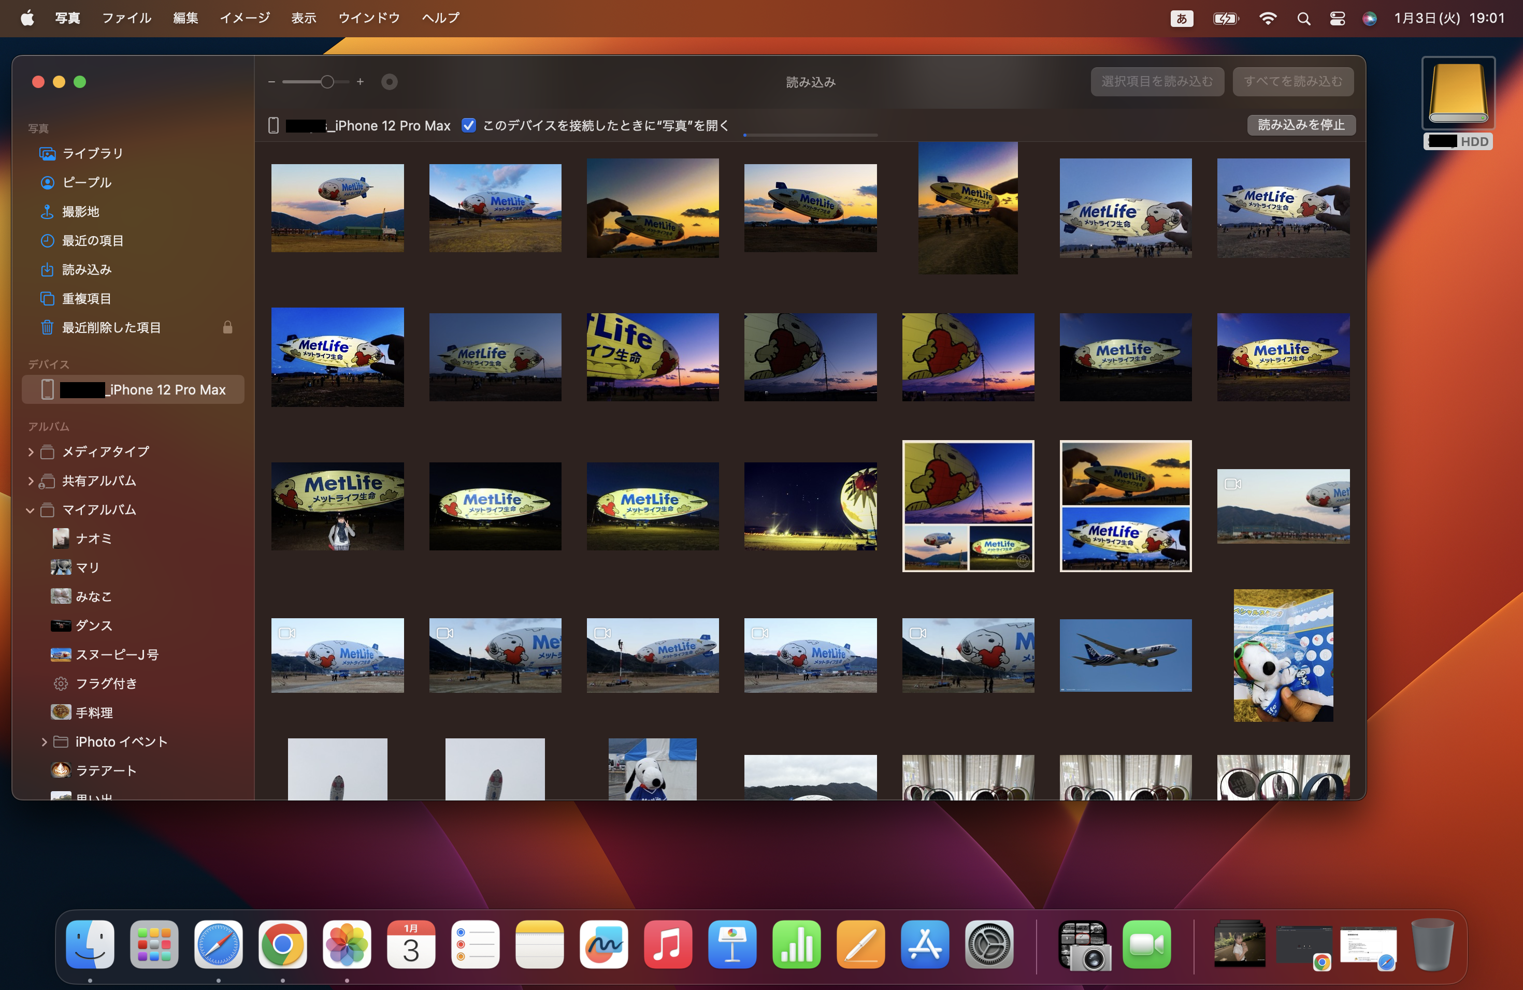
Task: Click the zoom-in plus icon
Action: point(360,82)
